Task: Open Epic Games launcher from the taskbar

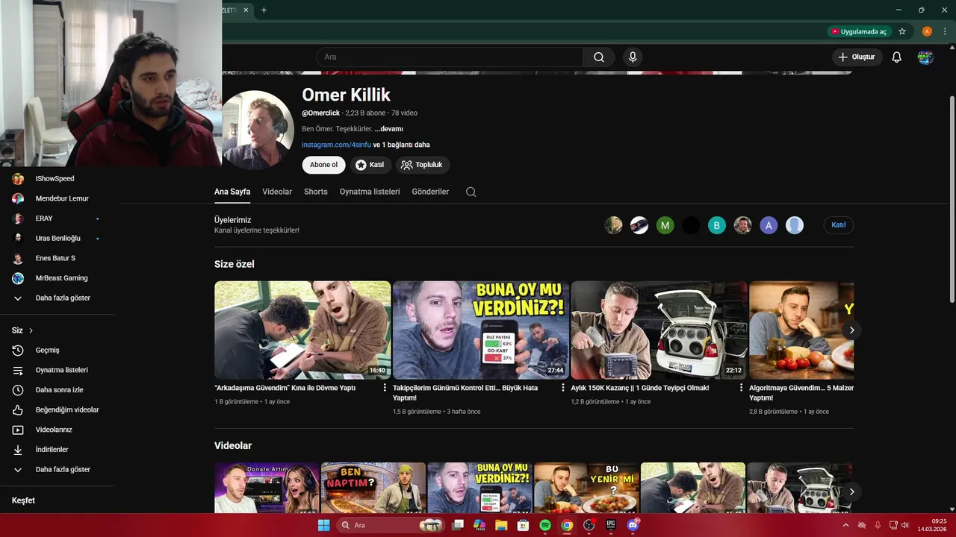Action: click(x=610, y=525)
